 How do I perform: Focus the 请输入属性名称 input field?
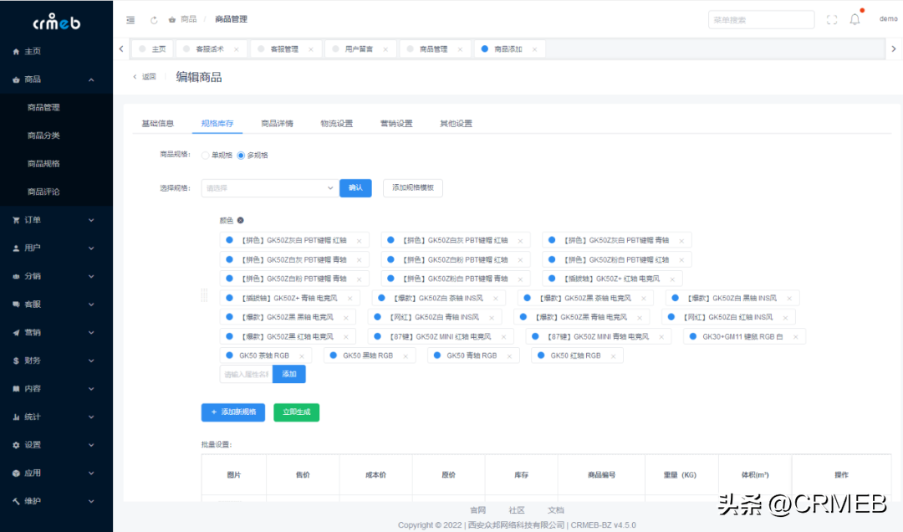coord(247,374)
